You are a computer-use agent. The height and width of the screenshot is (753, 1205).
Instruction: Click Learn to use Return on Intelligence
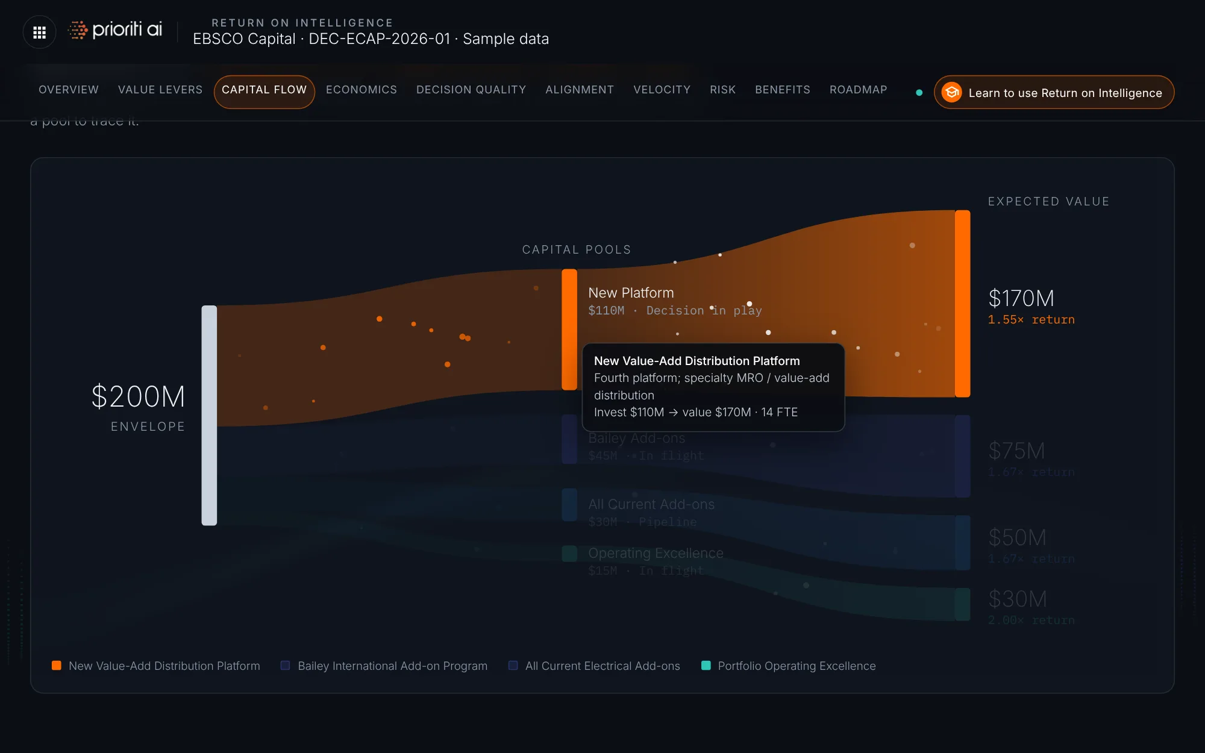pos(1054,92)
